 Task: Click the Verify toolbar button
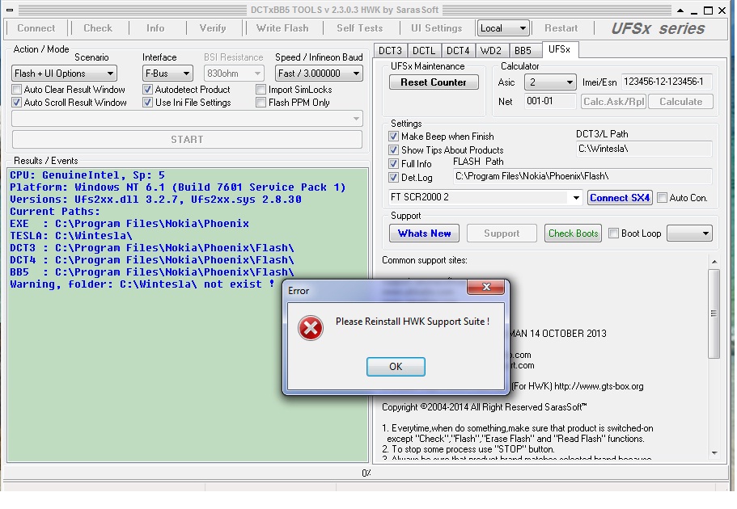[213, 28]
